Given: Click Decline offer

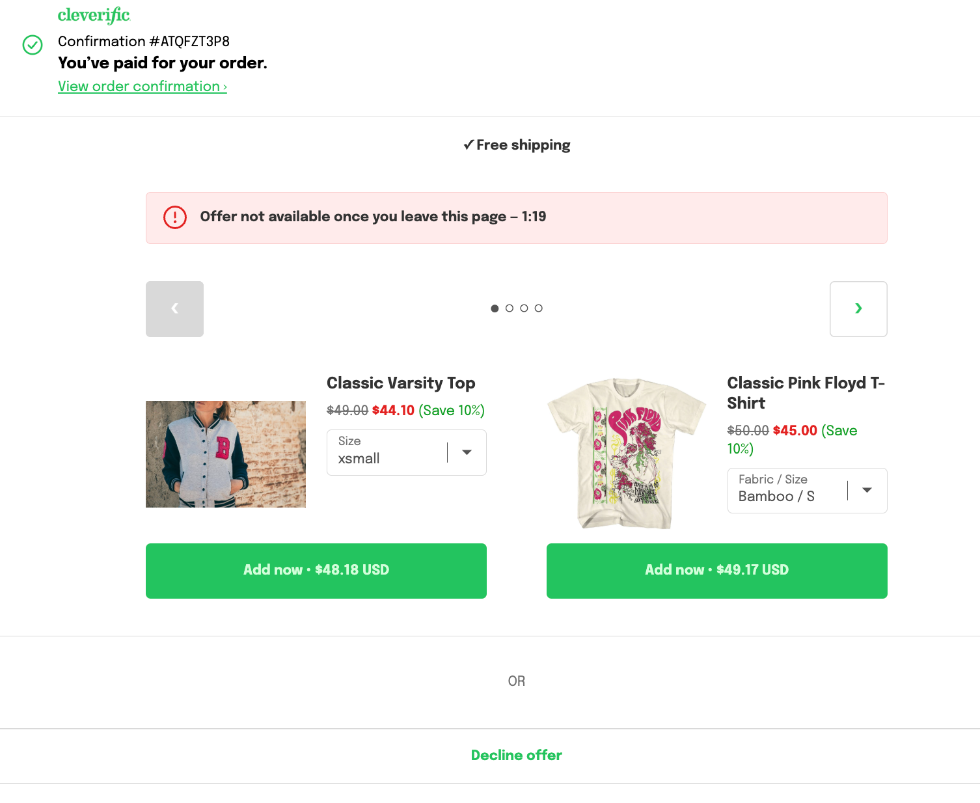Looking at the screenshot, I should [x=517, y=755].
